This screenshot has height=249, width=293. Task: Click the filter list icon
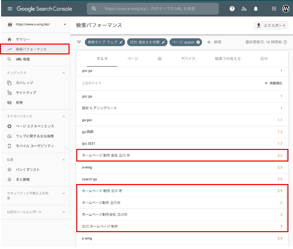pos(79,42)
